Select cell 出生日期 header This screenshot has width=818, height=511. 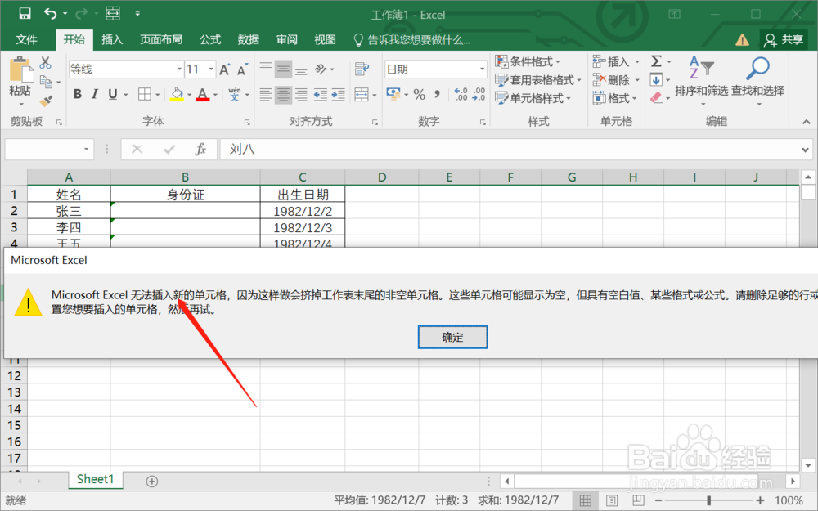tap(303, 195)
